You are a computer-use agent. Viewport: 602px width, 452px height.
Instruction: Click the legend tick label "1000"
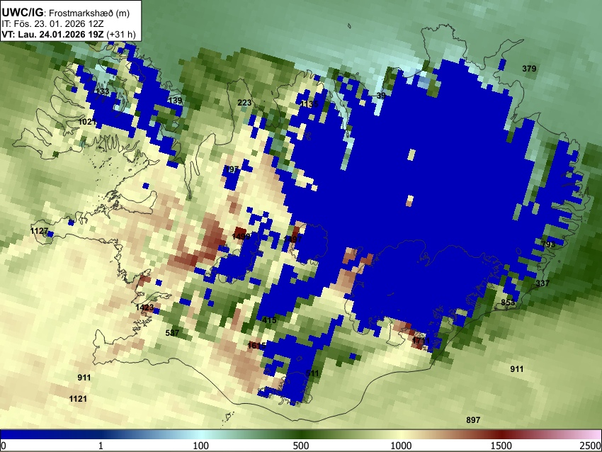coord(401,446)
